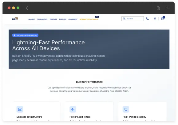Screen dimensions: 178x125
Task: Open the Threads menu
Action: (53, 19)
